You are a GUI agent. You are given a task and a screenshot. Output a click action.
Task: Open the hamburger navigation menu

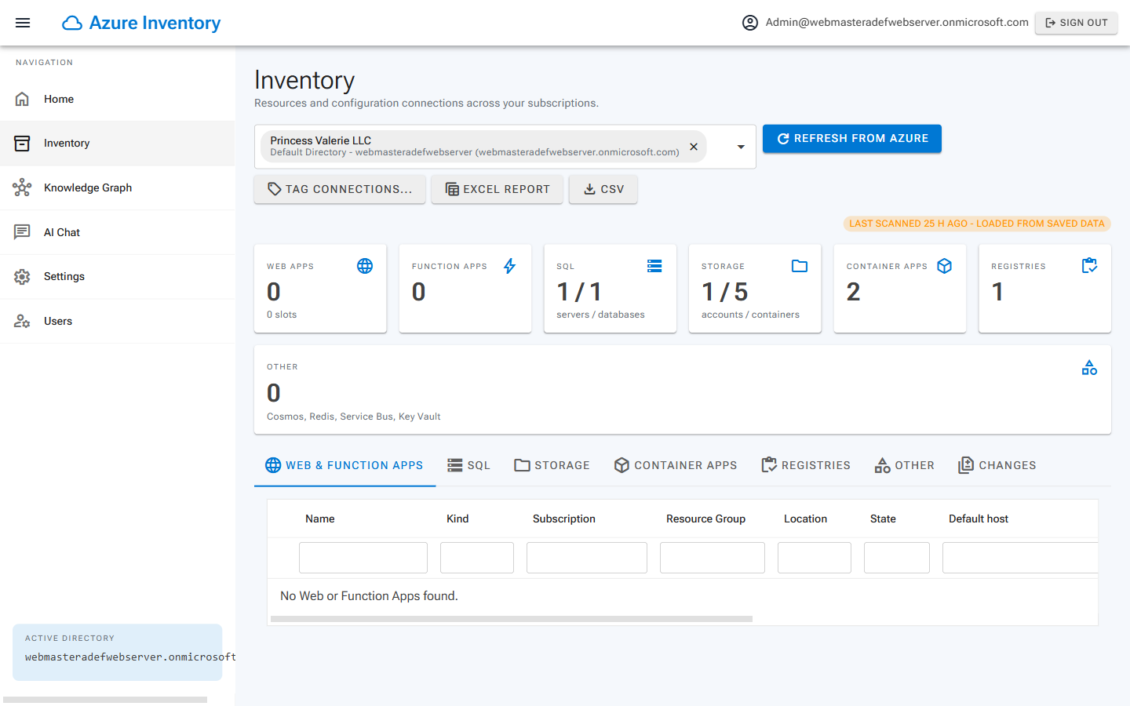tap(23, 23)
